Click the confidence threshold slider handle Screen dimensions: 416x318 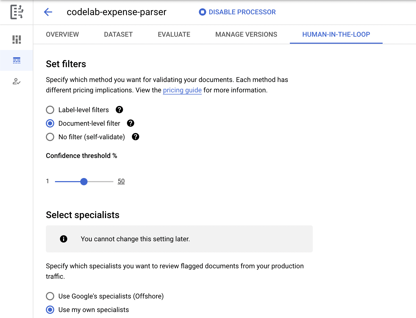(84, 182)
